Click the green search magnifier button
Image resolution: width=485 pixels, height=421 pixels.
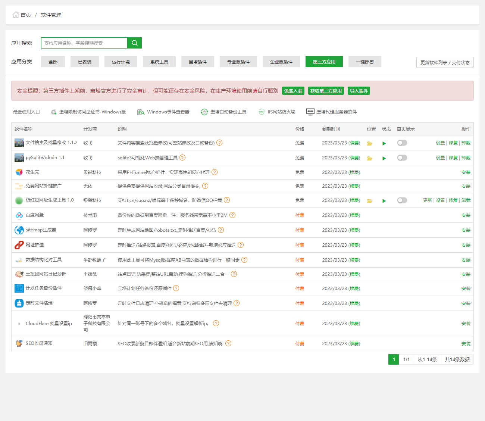[x=134, y=43]
